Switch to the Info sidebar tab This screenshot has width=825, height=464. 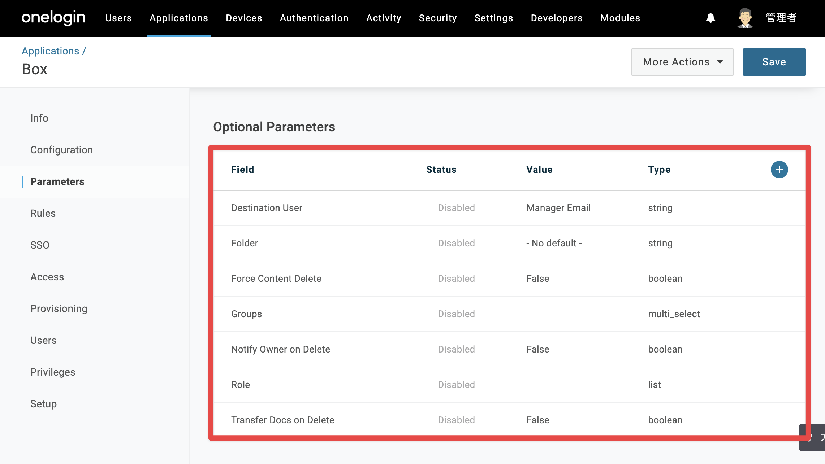click(39, 118)
